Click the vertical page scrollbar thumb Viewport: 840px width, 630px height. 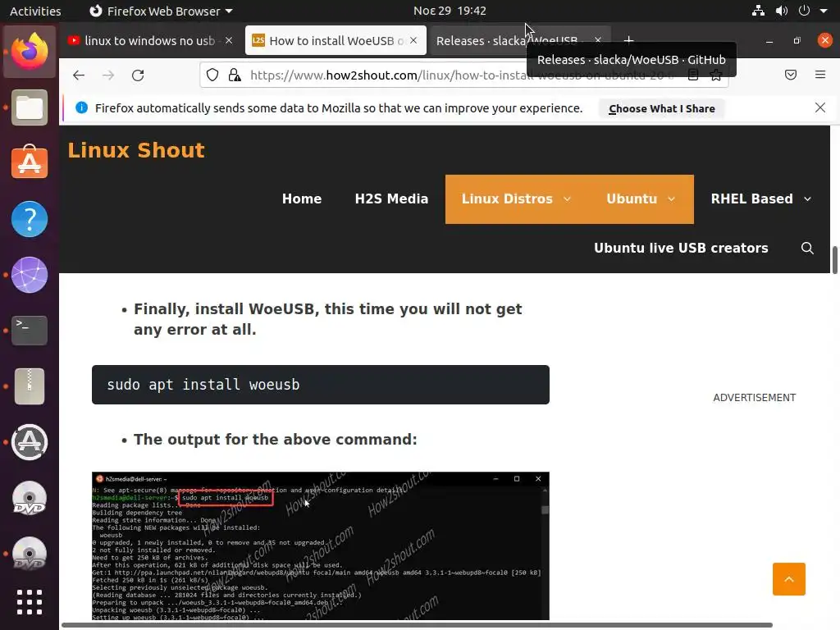coord(834,260)
